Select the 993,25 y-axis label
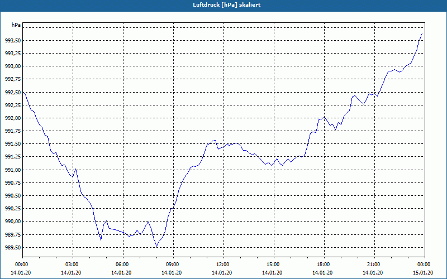447x279 pixels. tap(13, 54)
